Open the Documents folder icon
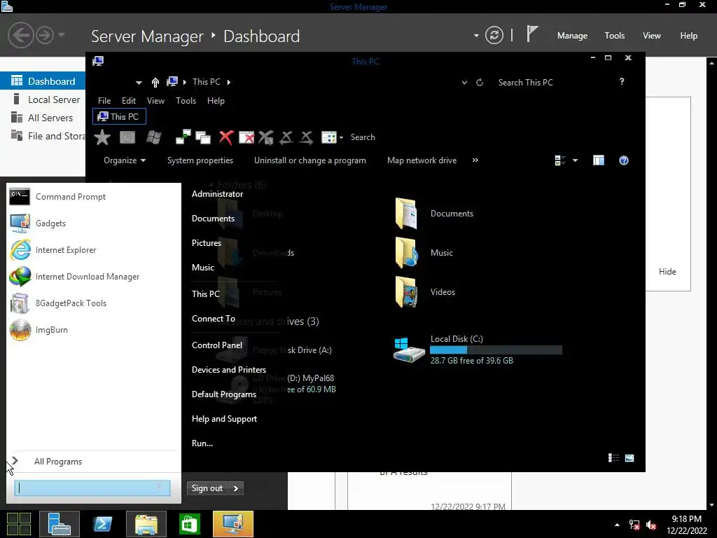The width and height of the screenshot is (717, 538). point(406,213)
